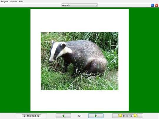Open the Options menu

(14, 1)
